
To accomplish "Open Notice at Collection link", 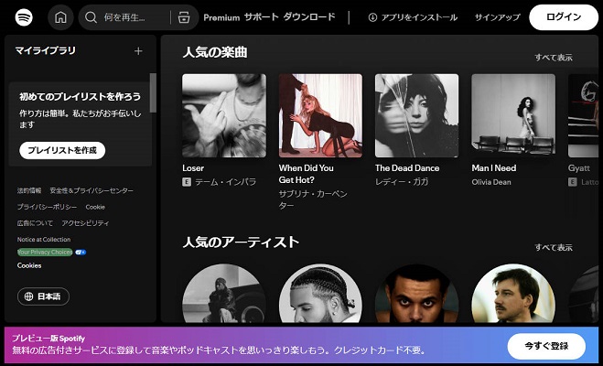I will [x=44, y=239].
